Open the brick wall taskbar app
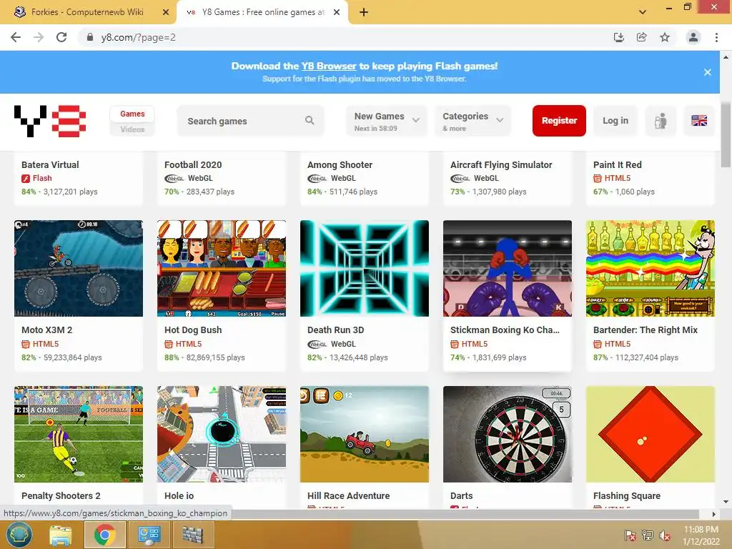The width and height of the screenshot is (732, 549). click(x=193, y=535)
